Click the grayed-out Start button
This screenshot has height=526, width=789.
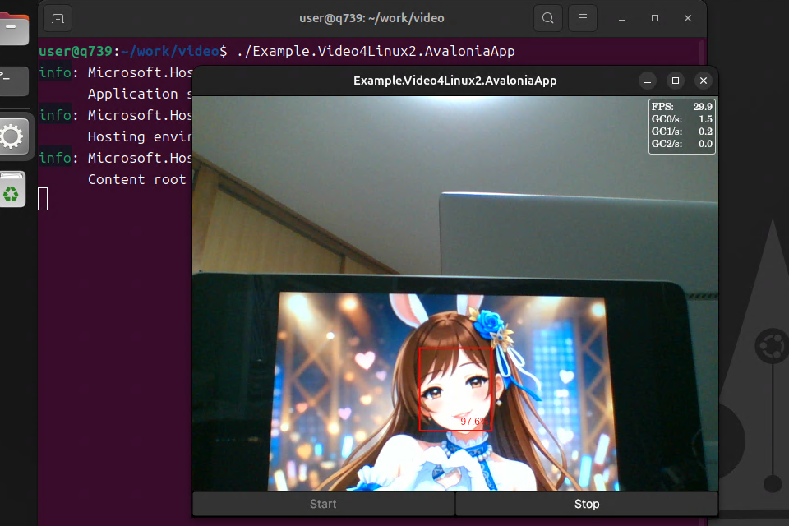coord(323,504)
